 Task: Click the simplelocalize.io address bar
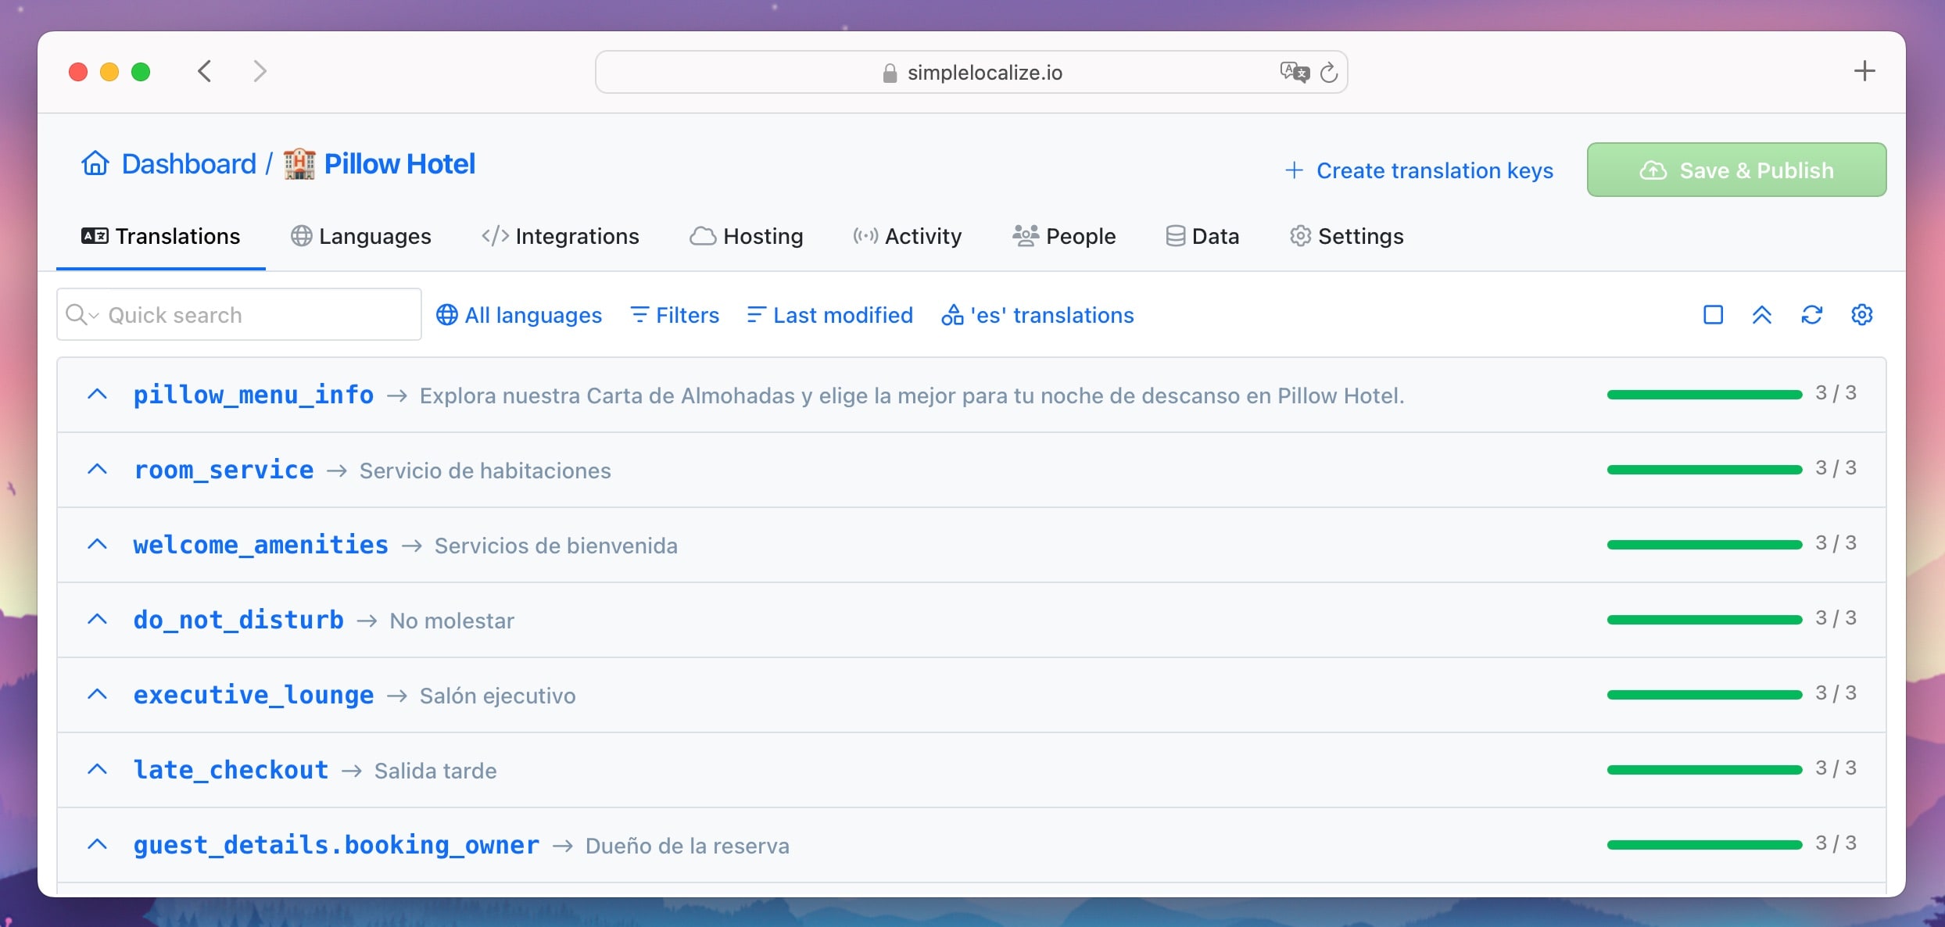972,72
